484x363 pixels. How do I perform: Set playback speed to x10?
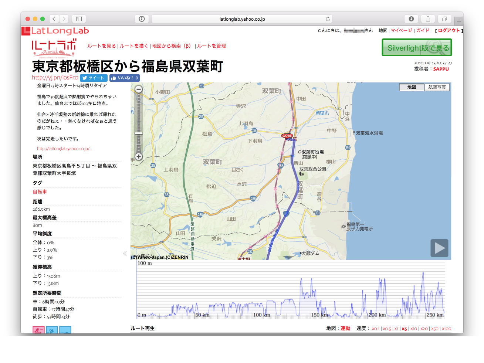(414, 329)
